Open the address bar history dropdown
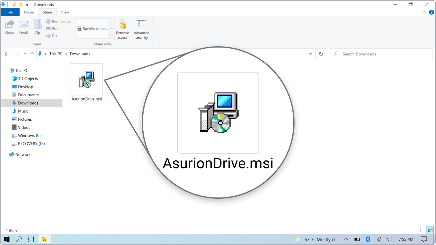 (311, 54)
